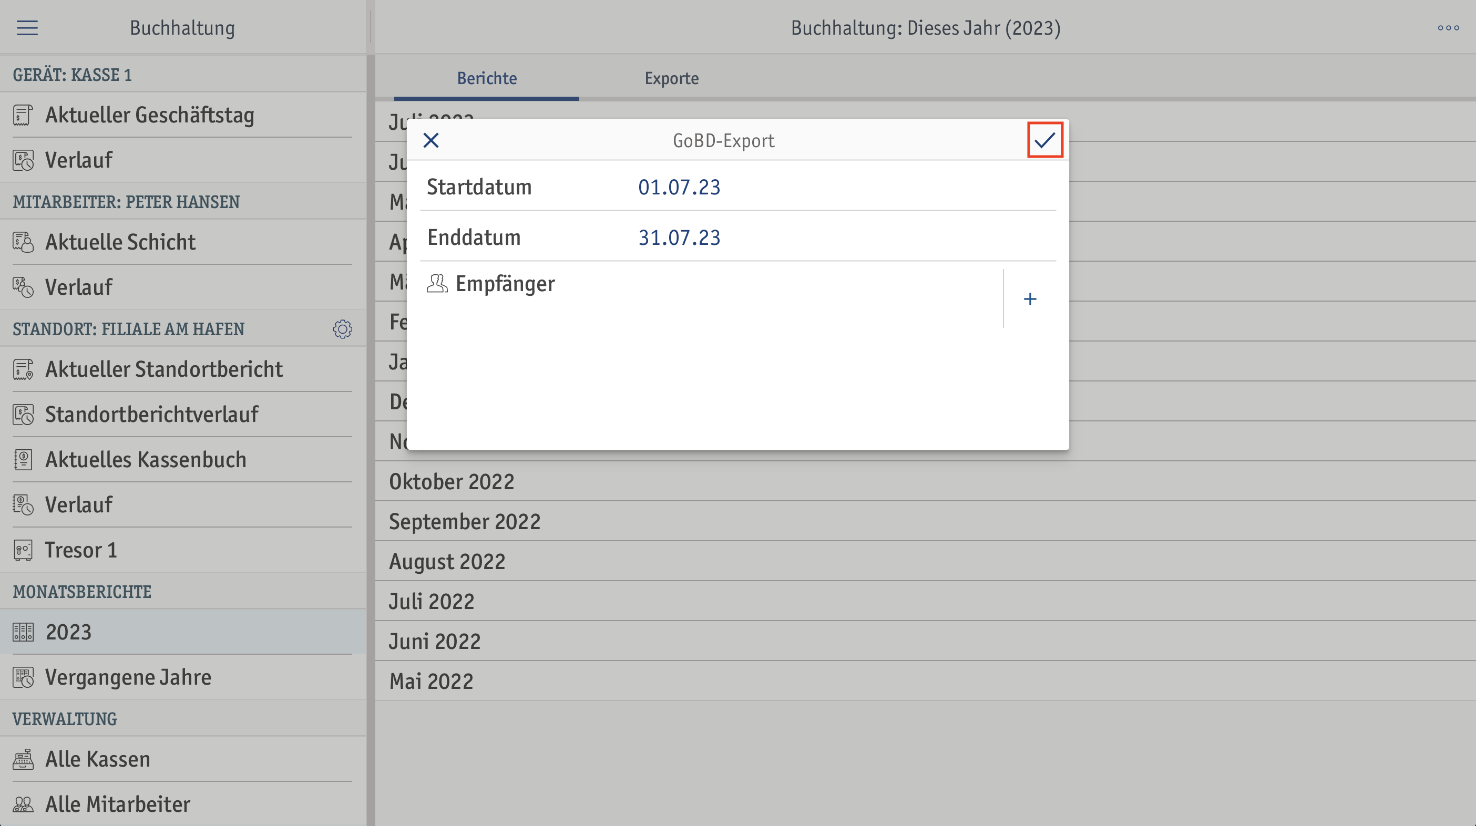This screenshot has height=826, width=1476.
Task: Click Gerät: Kasse 1 heading
Action: (72, 75)
